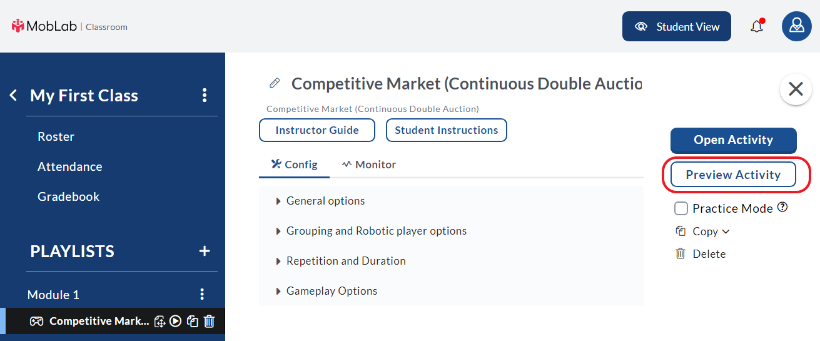Click the pencil icon to edit the activity title

(274, 83)
